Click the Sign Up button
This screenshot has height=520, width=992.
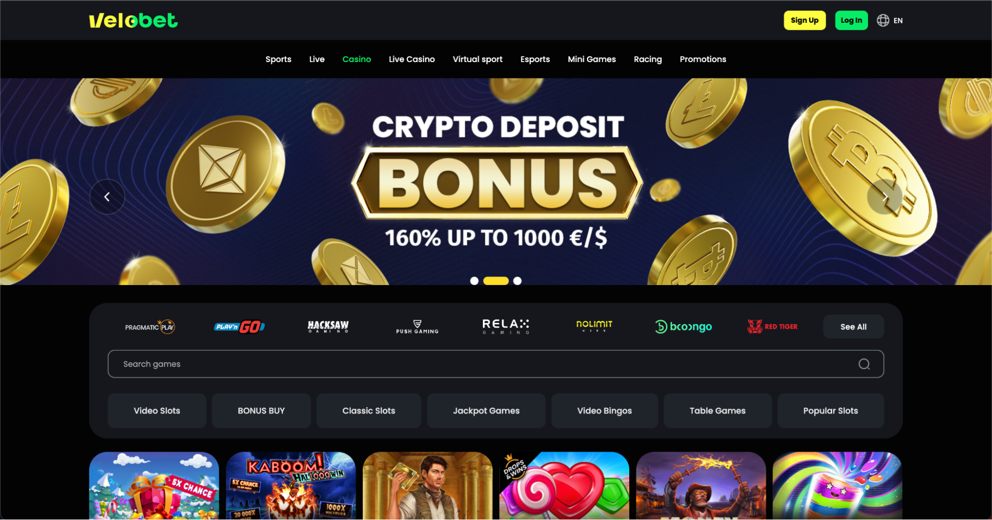click(804, 20)
